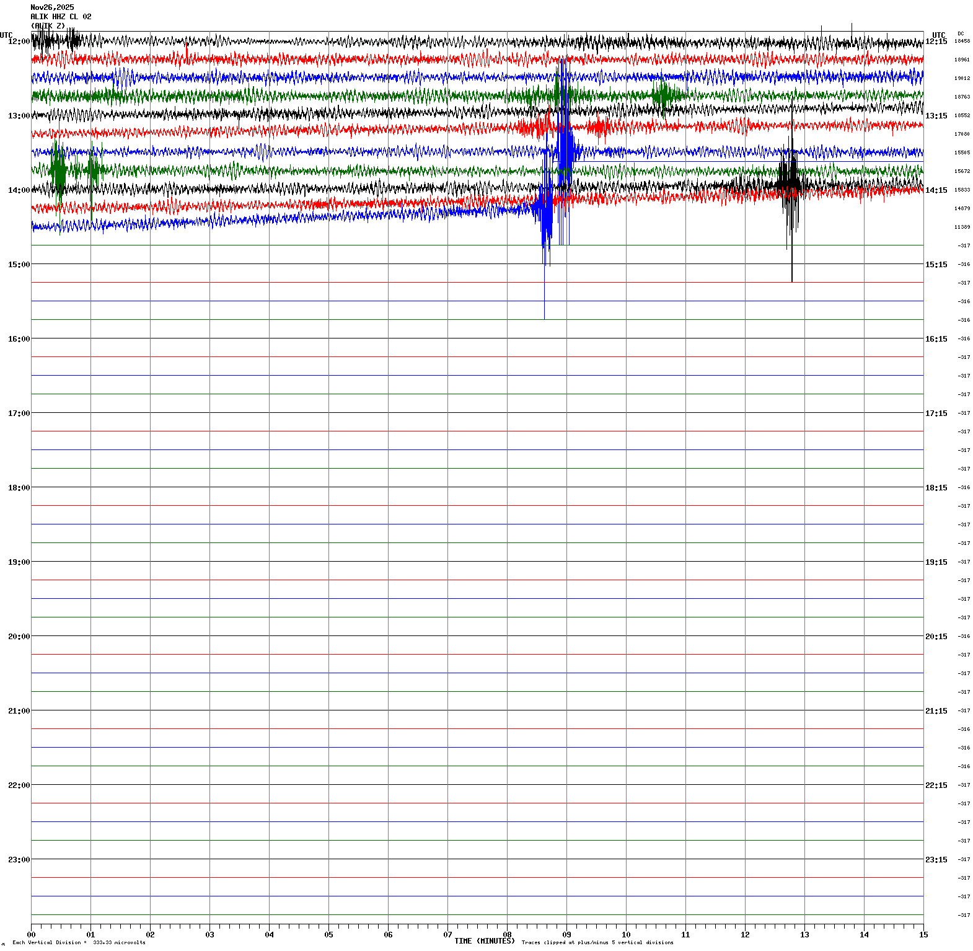Click the TIME (MINUTES) axis title
Image resolution: width=973 pixels, height=951 pixels.
pyautogui.click(x=484, y=941)
